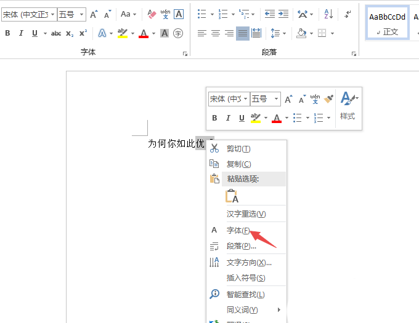
Task: Grow font in mini toolbar
Action: click(x=288, y=99)
